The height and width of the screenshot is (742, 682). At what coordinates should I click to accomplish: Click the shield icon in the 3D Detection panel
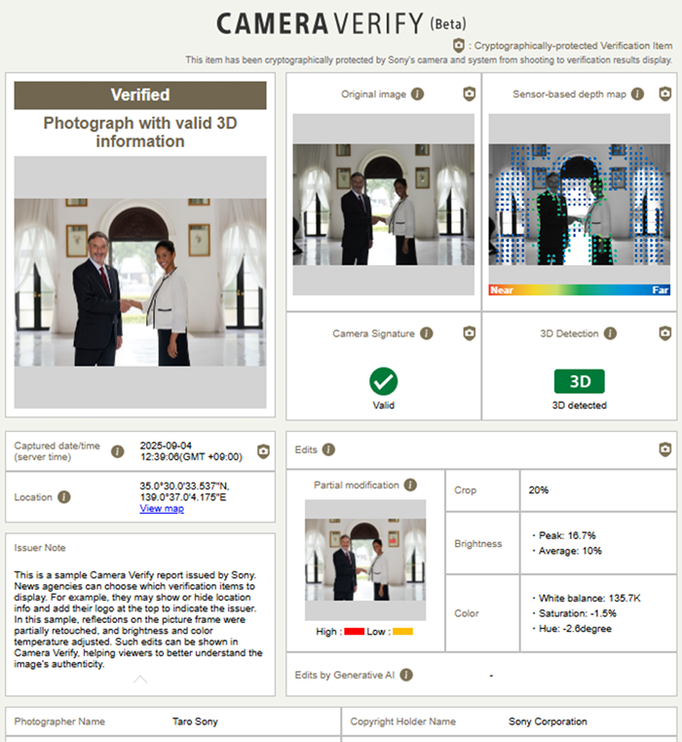pos(665,333)
